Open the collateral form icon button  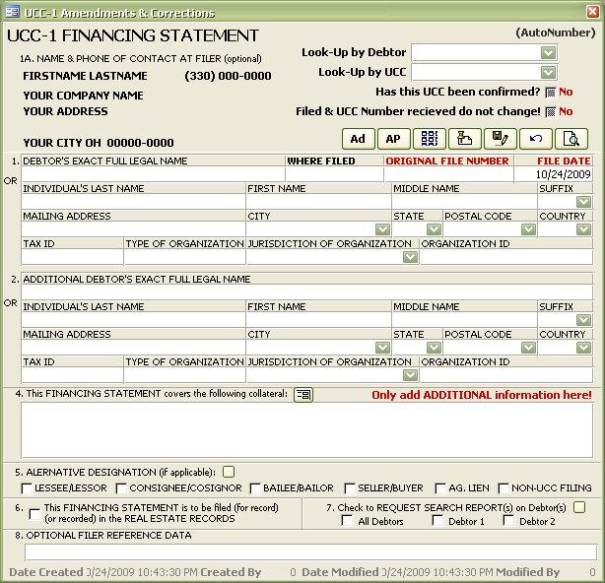(303, 395)
